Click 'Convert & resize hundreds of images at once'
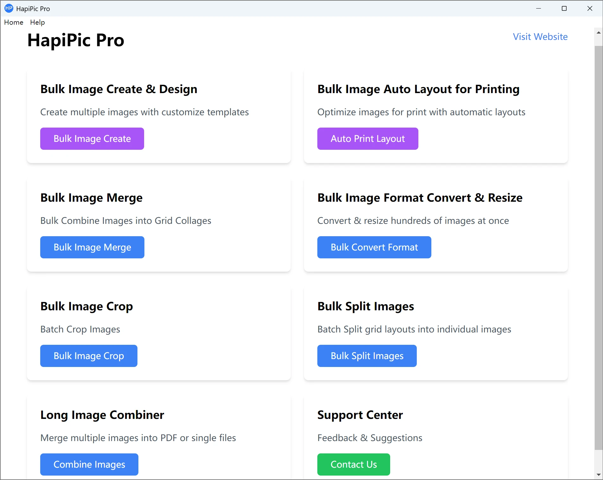603x480 pixels. 413,221
